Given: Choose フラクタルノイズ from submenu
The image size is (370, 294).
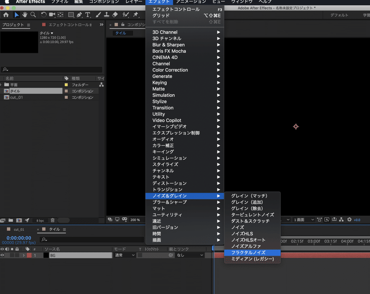Looking at the screenshot, I should tap(252, 252).
